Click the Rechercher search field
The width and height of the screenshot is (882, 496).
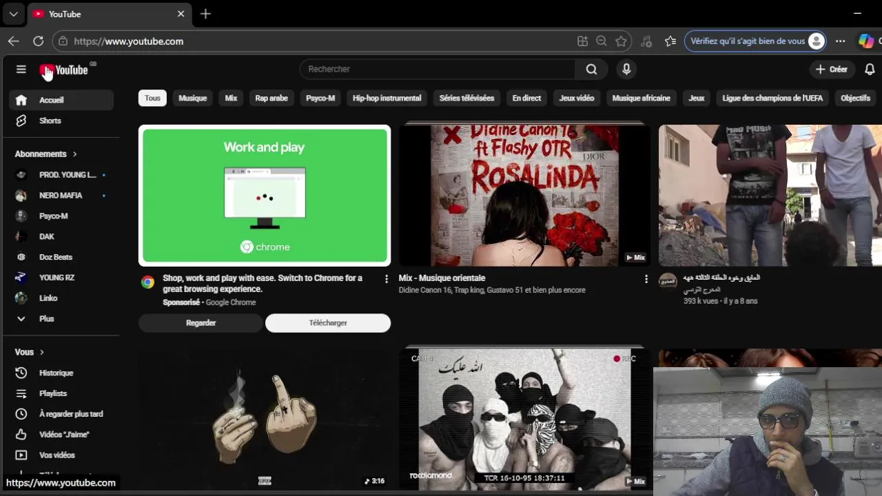click(438, 69)
